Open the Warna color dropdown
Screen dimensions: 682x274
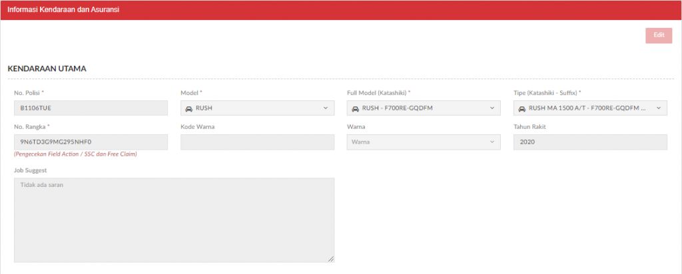pyautogui.click(x=424, y=142)
